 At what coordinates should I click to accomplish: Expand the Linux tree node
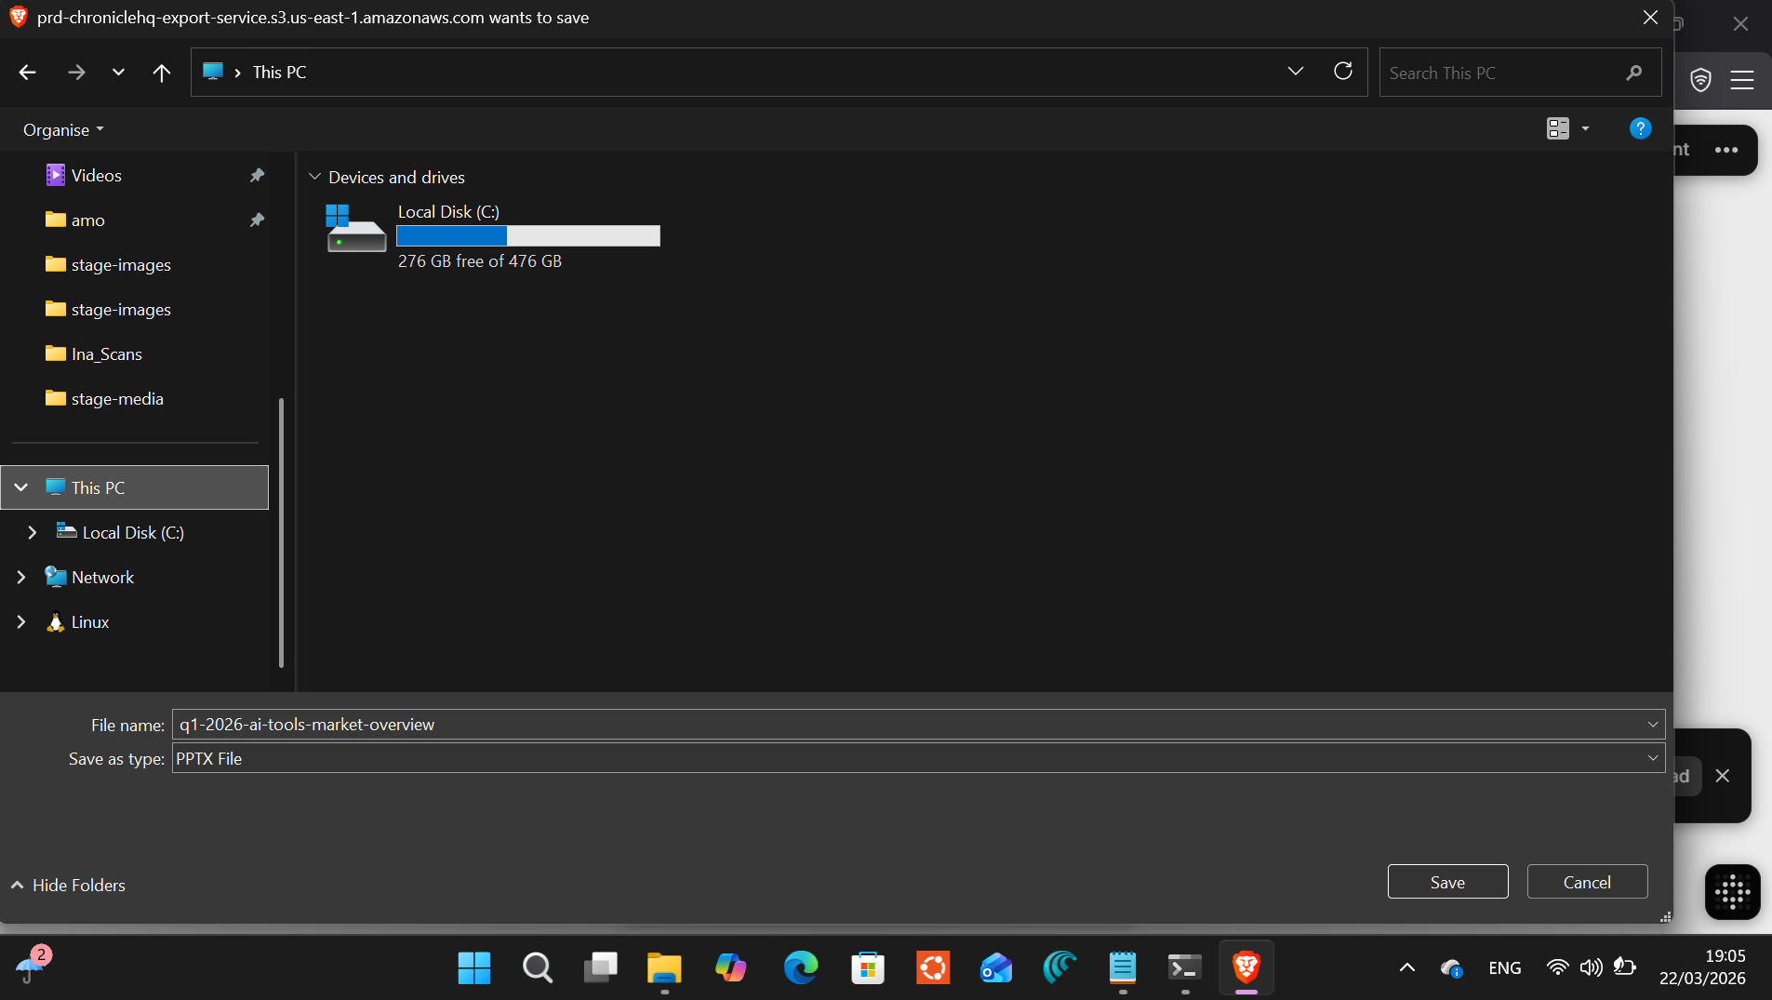coord(21,621)
